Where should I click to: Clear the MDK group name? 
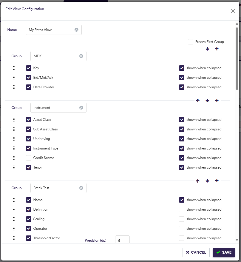tap(81, 56)
